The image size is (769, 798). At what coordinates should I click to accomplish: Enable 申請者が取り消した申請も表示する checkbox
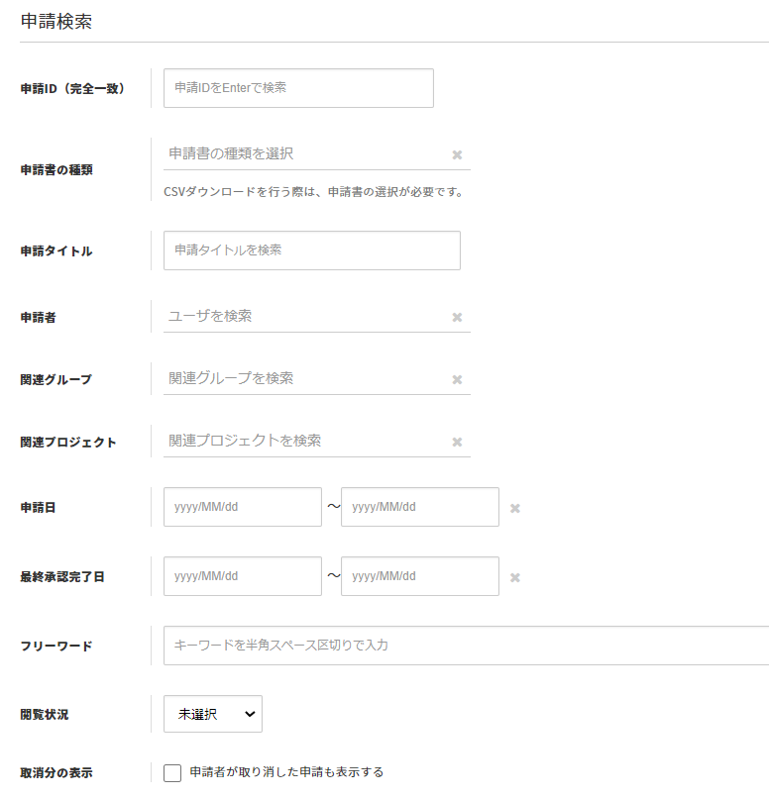point(172,773)
